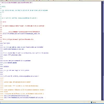Screen dimensions: 104x104
Task: Click the red "salut" quoted line
Action: pyautogui.click(x=4, y=22)
